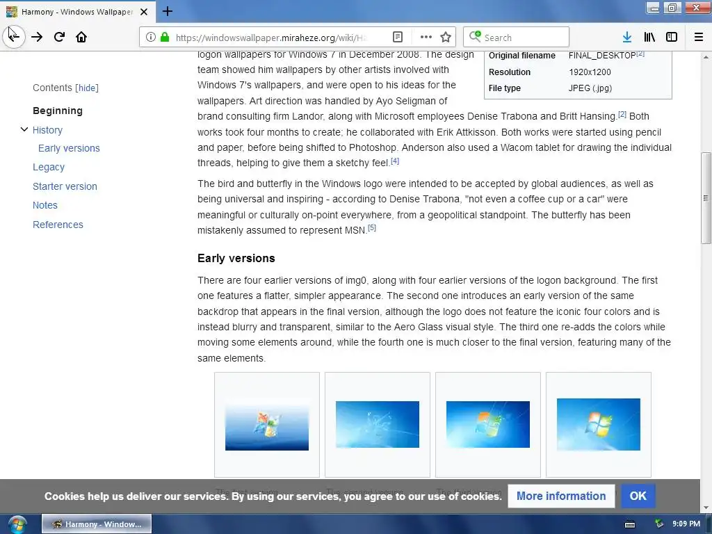The image size is (712, 534).
Task: Click More information on cookie banner
Action: [x=561, y=496]
